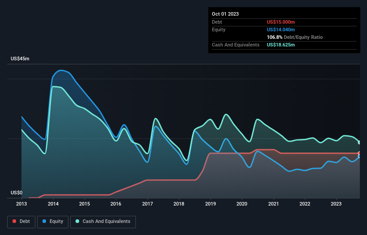Click the US$14.040m equity value
The height and width of the screenshot is (235, 367).
click(281, 29)
